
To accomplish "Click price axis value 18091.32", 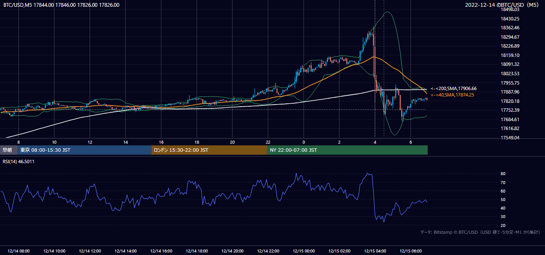I will click(x=510, y=64).
